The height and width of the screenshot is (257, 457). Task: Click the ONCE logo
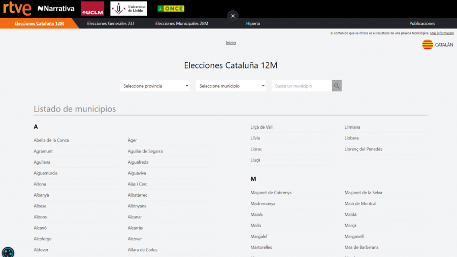[171, 9]
